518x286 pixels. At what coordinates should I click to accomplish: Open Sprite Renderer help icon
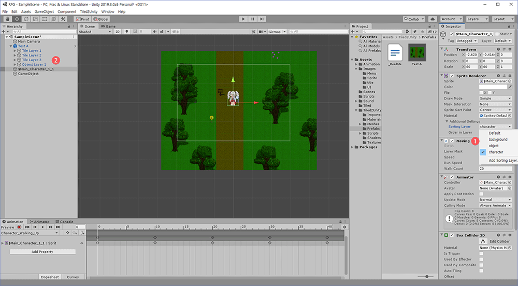coord(498,76)
